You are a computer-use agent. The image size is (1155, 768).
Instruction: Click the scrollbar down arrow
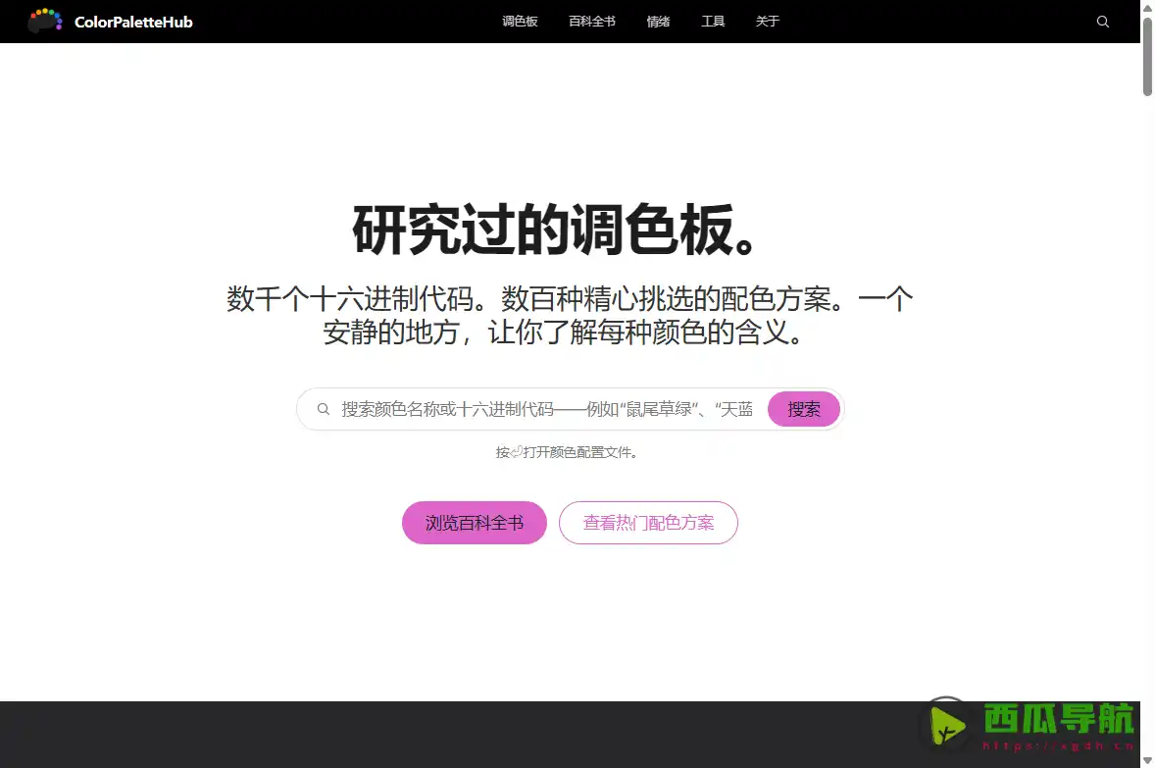tap(1147, 760)
